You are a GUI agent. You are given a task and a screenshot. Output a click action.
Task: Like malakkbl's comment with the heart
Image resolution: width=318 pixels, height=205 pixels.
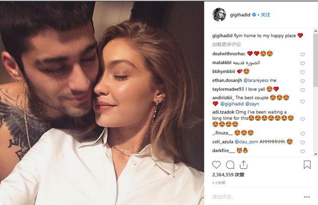[x=302, y=63]
